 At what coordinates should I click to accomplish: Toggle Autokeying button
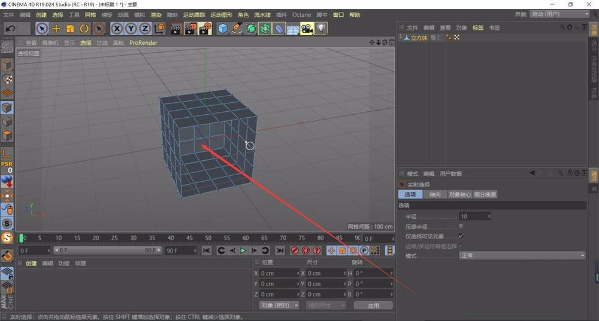[x=305, y=250]
